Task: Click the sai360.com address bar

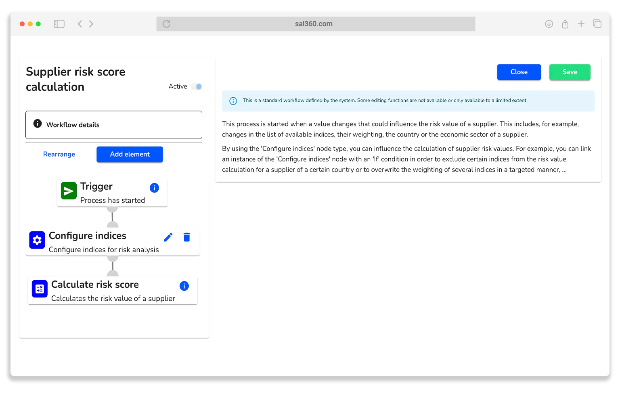Action: (314, 24)
